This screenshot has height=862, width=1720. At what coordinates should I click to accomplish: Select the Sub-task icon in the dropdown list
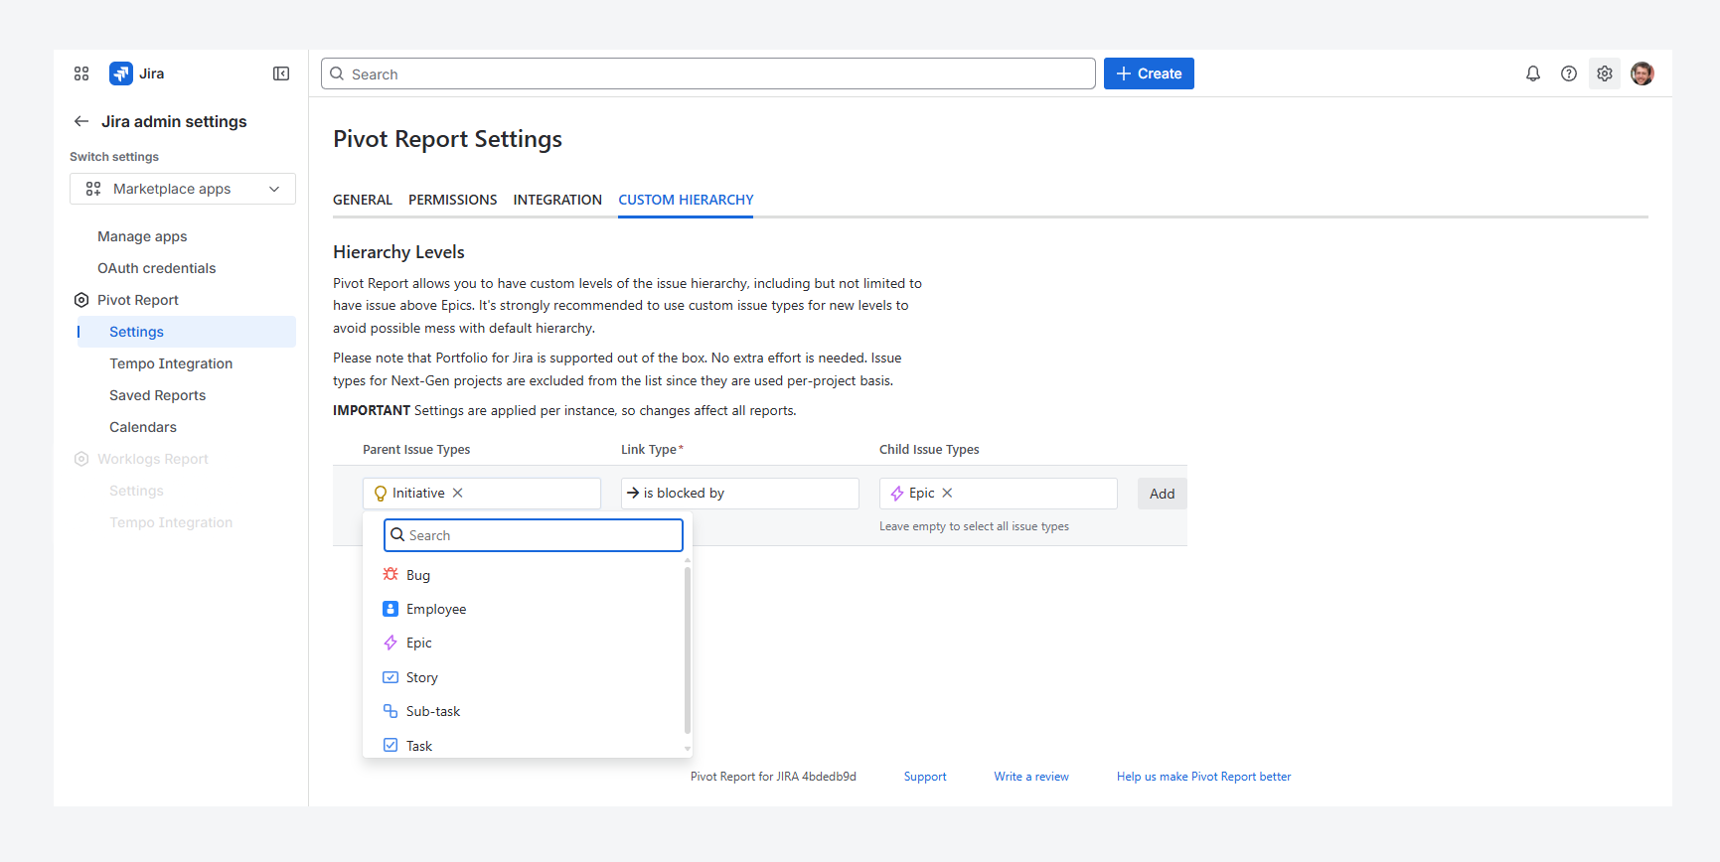(391, 711)
